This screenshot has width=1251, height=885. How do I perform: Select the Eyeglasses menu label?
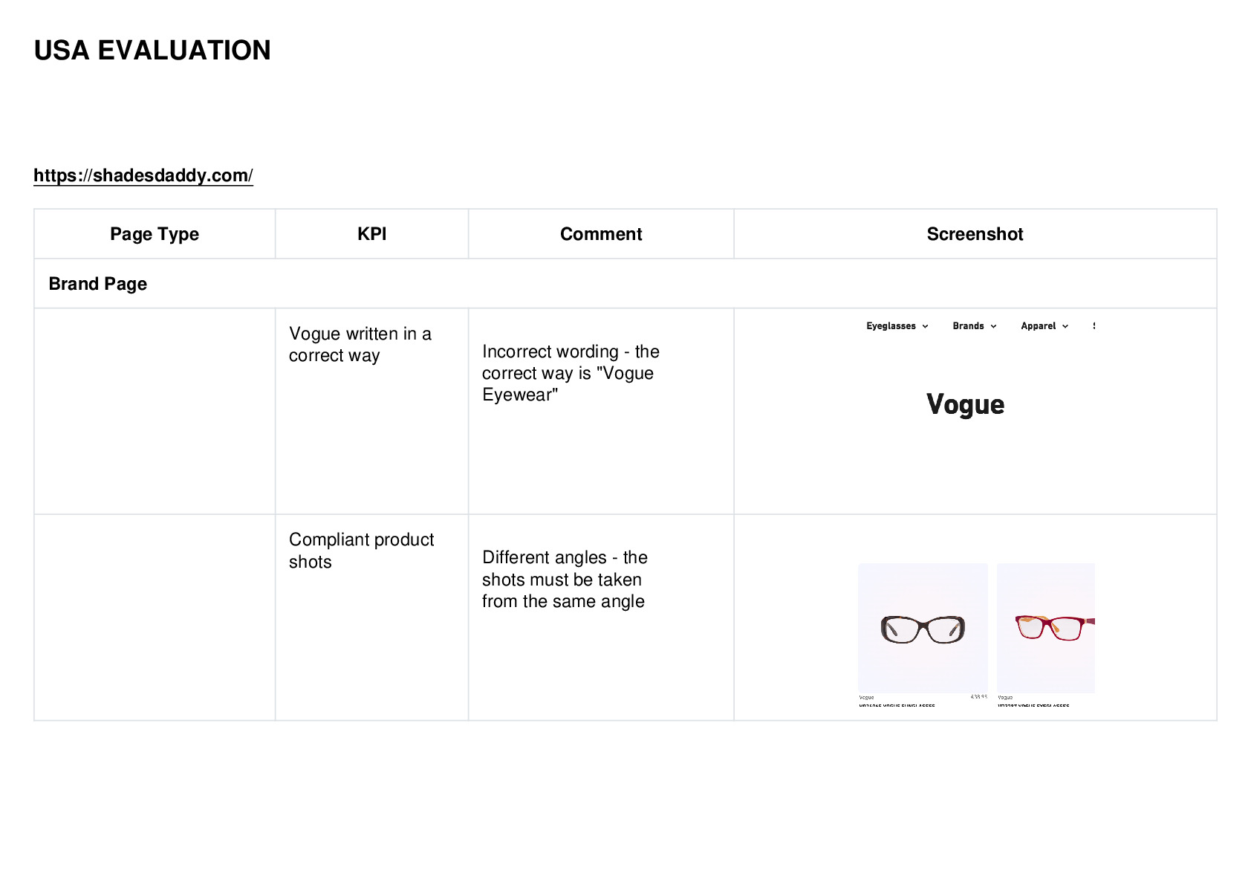(891, 326)
